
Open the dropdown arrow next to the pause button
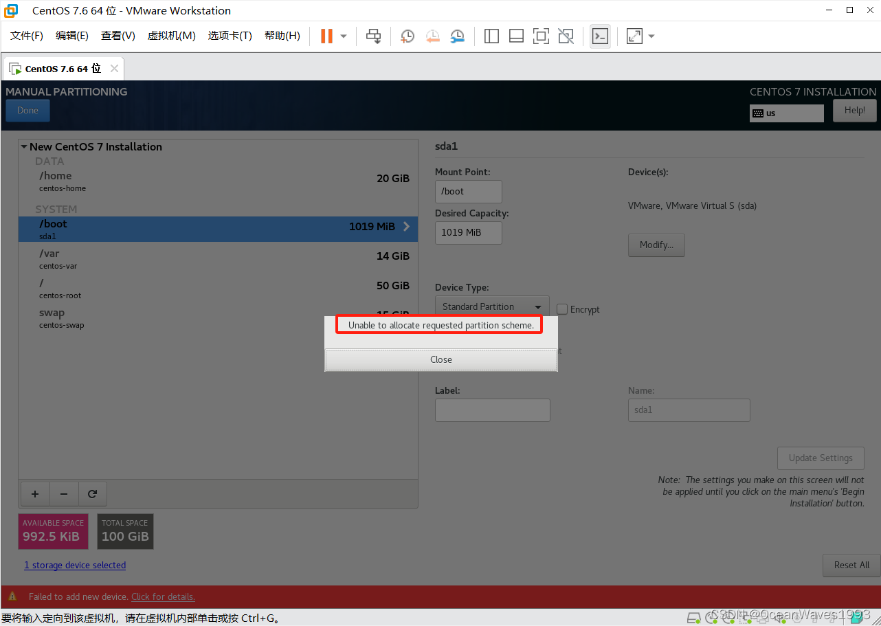[x=344, y=36]
